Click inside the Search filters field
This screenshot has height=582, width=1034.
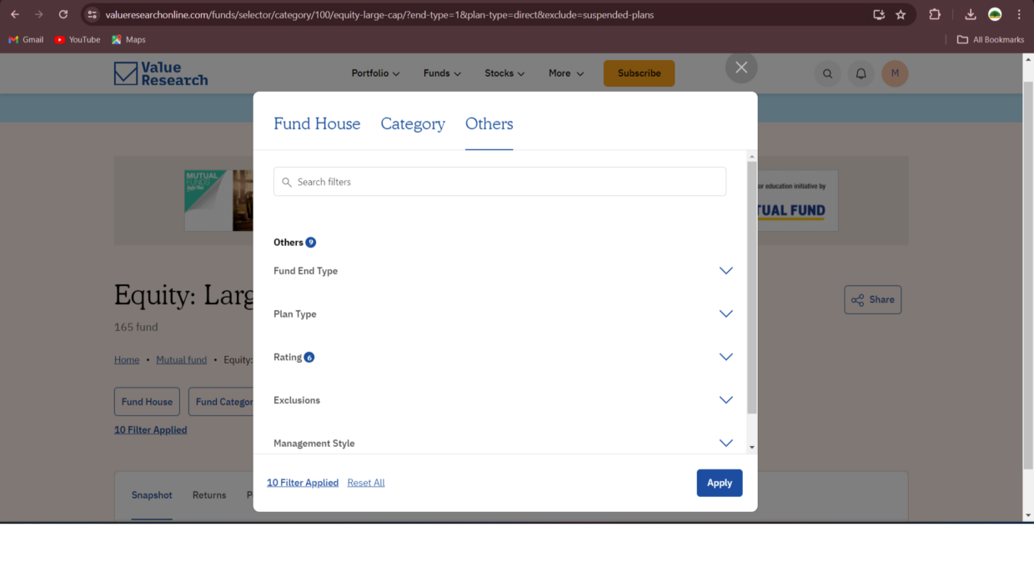pos(499,181)
